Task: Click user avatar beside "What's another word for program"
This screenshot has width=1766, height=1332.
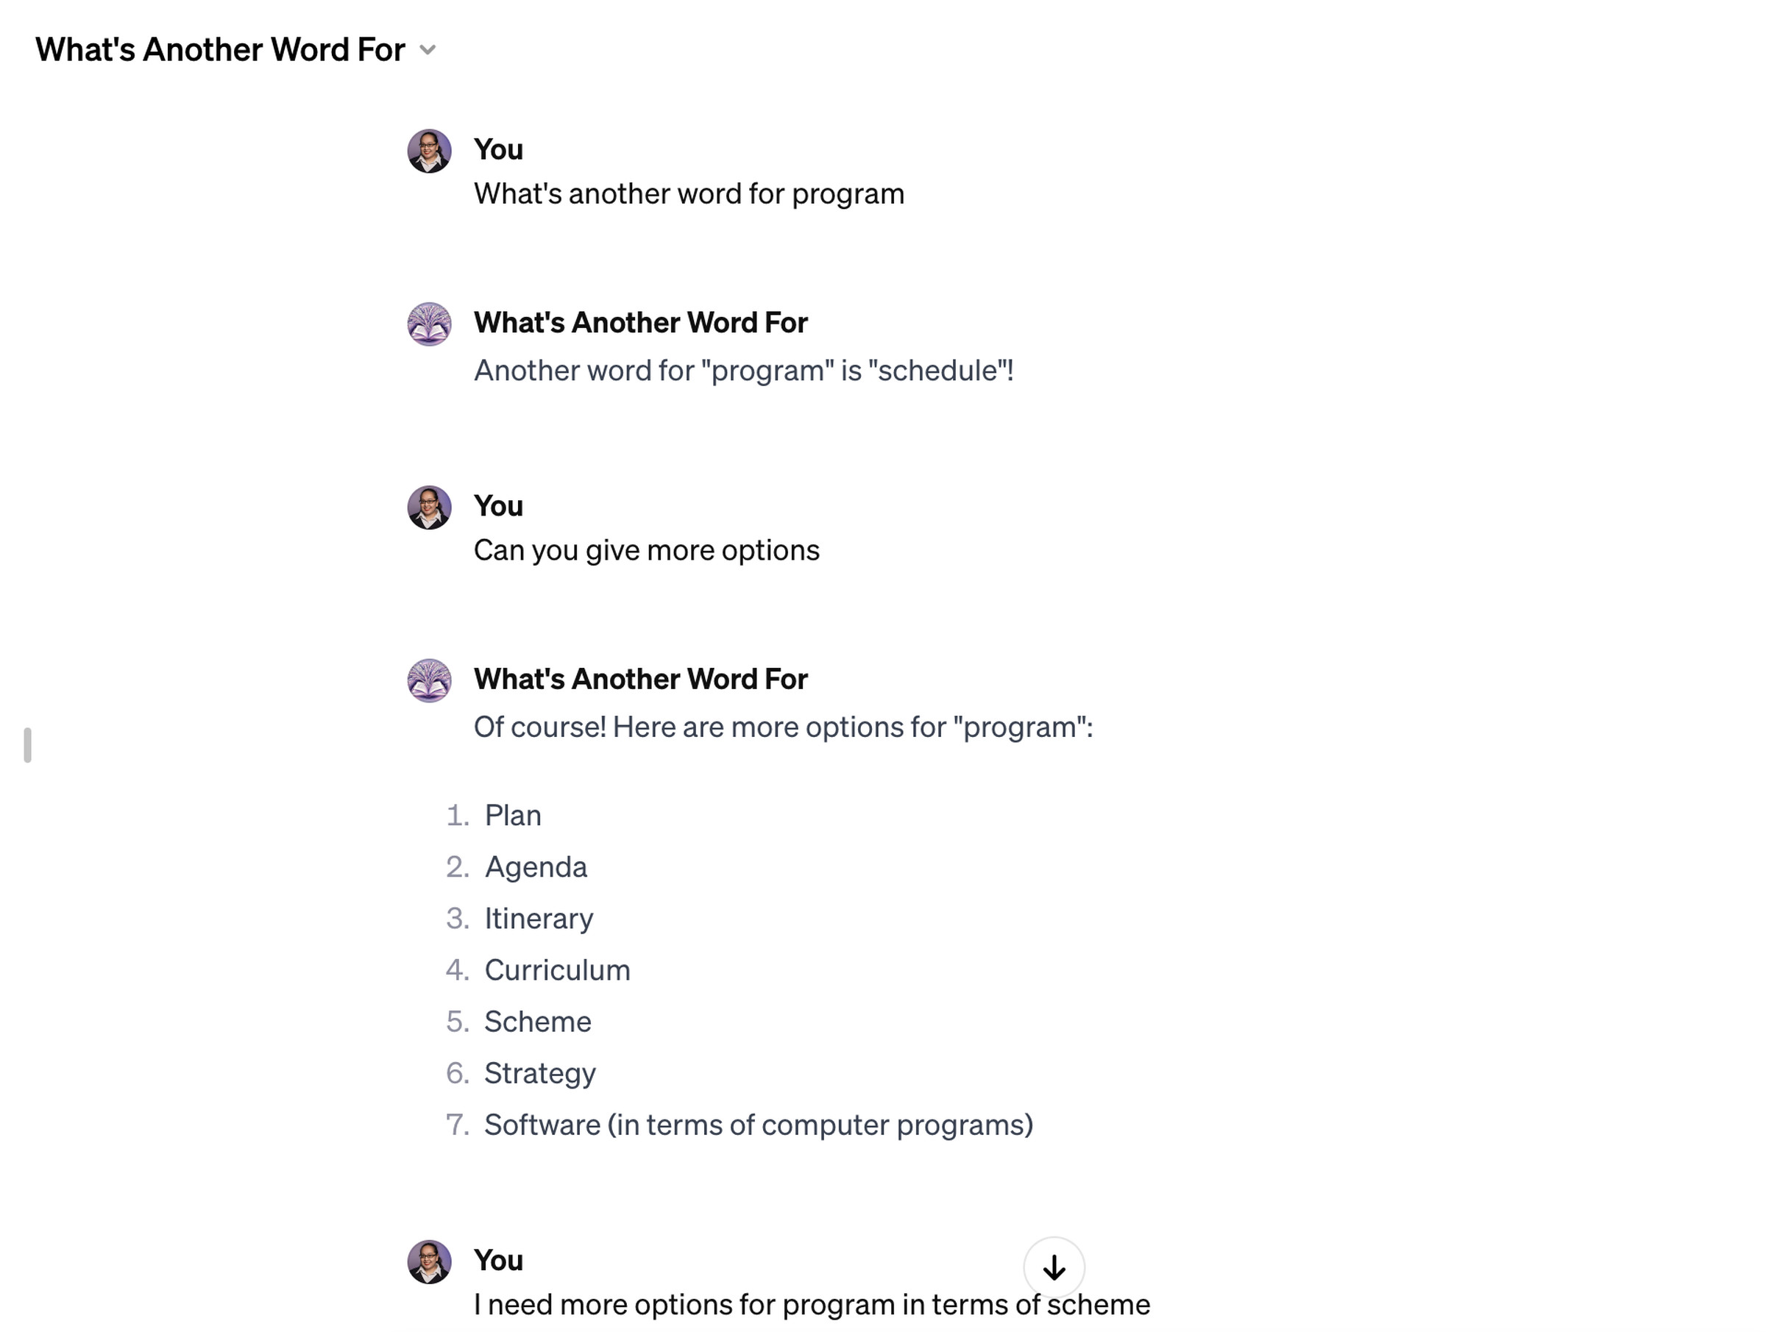Action: point(430,151)
